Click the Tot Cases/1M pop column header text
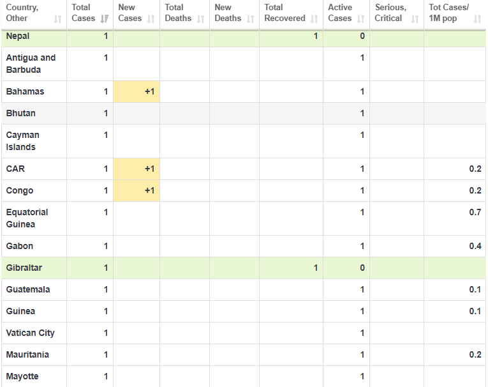This screenshot has height=387, width=488. 448,13
